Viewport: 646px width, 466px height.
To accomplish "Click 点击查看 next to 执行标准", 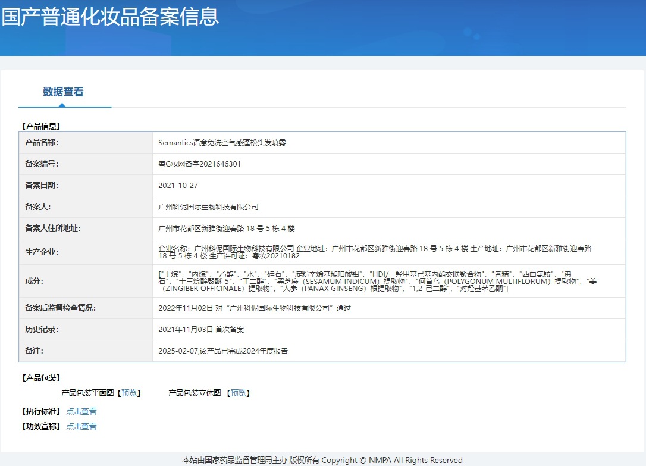I will pos(81,411).
